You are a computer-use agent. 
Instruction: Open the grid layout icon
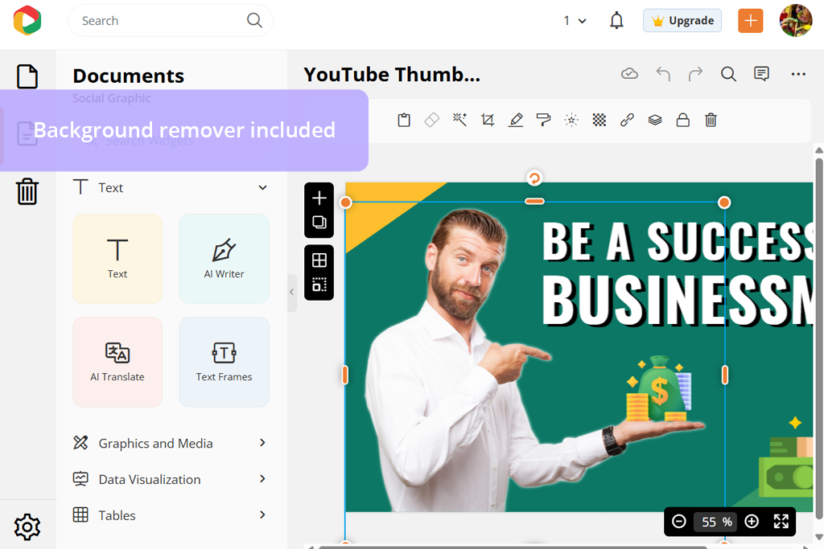(x=319, y=260)
